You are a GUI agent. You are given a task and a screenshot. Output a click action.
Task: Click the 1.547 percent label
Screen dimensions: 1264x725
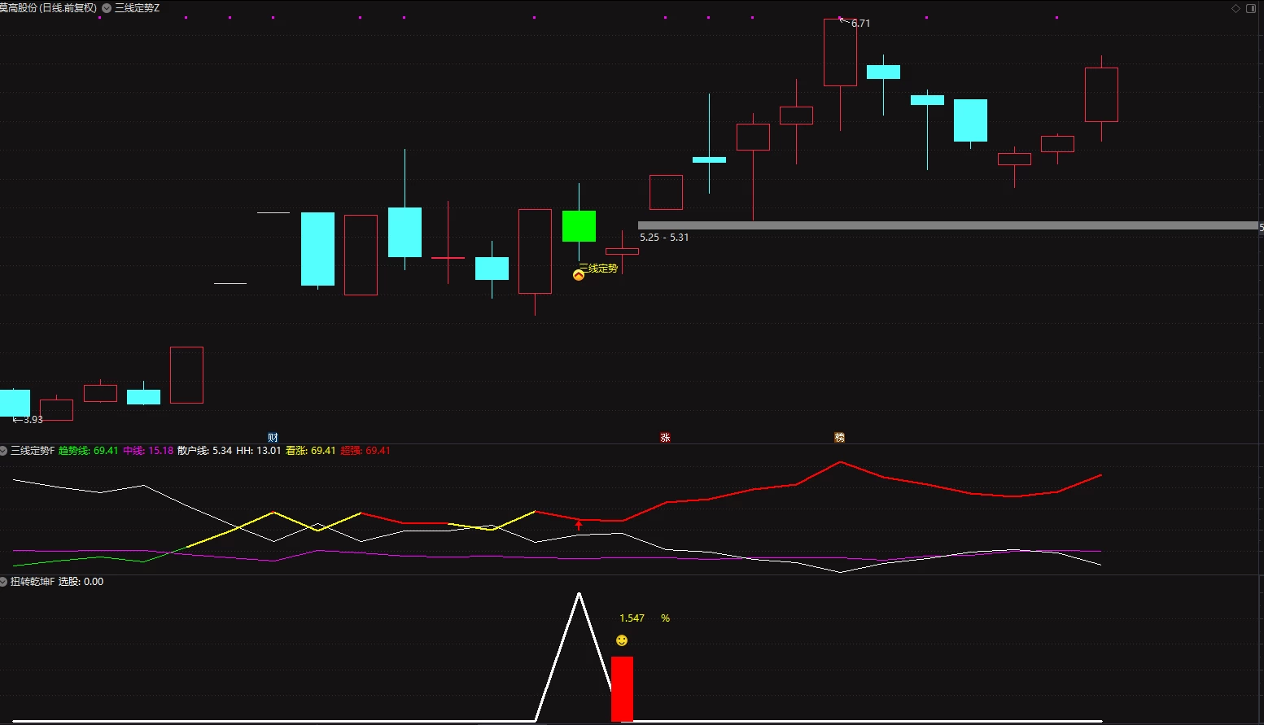[x=645, y=618]
